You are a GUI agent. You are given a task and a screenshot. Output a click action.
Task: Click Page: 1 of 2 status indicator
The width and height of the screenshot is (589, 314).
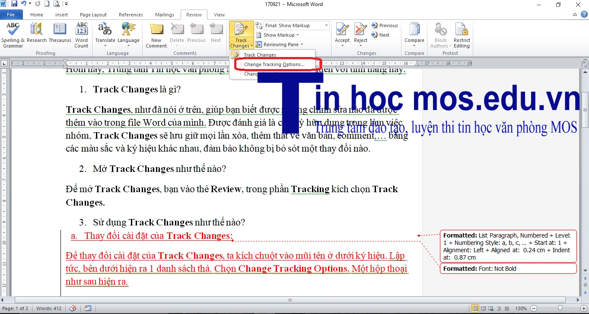point(16,308)
